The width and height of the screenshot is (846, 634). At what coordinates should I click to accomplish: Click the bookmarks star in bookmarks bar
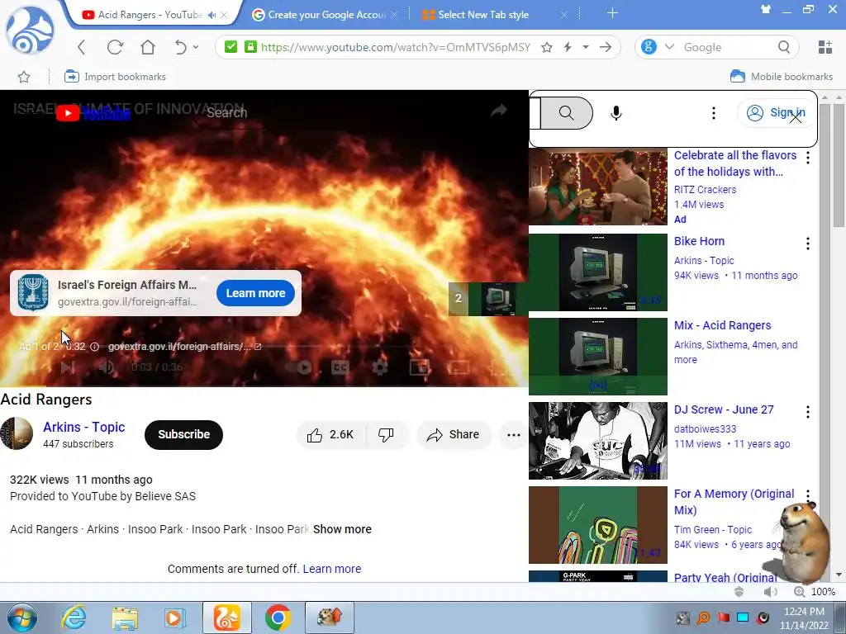(24, 77)
